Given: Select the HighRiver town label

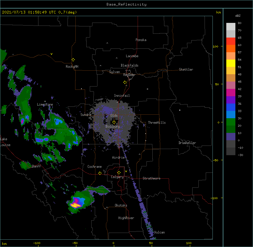Looking at the screenshot, I should (126, 218).
